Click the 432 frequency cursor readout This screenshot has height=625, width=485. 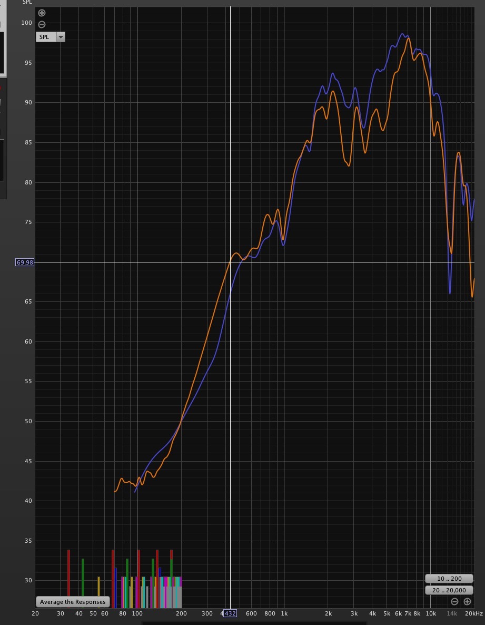pos(230,613)
